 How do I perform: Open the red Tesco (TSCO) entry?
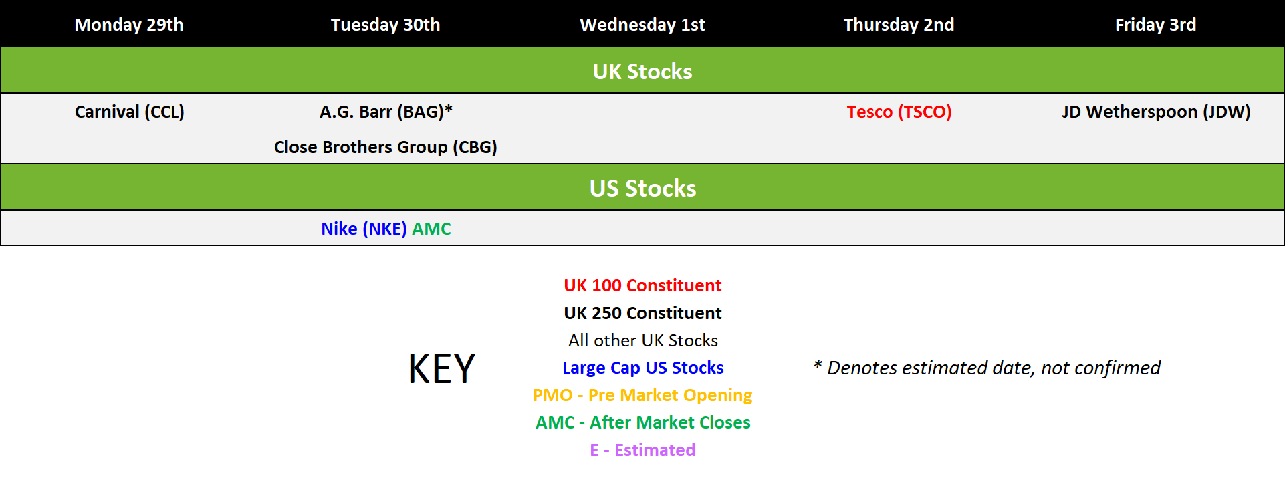[899, 112]
